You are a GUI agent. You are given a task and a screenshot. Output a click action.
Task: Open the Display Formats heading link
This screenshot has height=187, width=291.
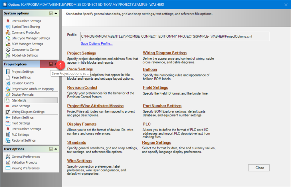82,124
